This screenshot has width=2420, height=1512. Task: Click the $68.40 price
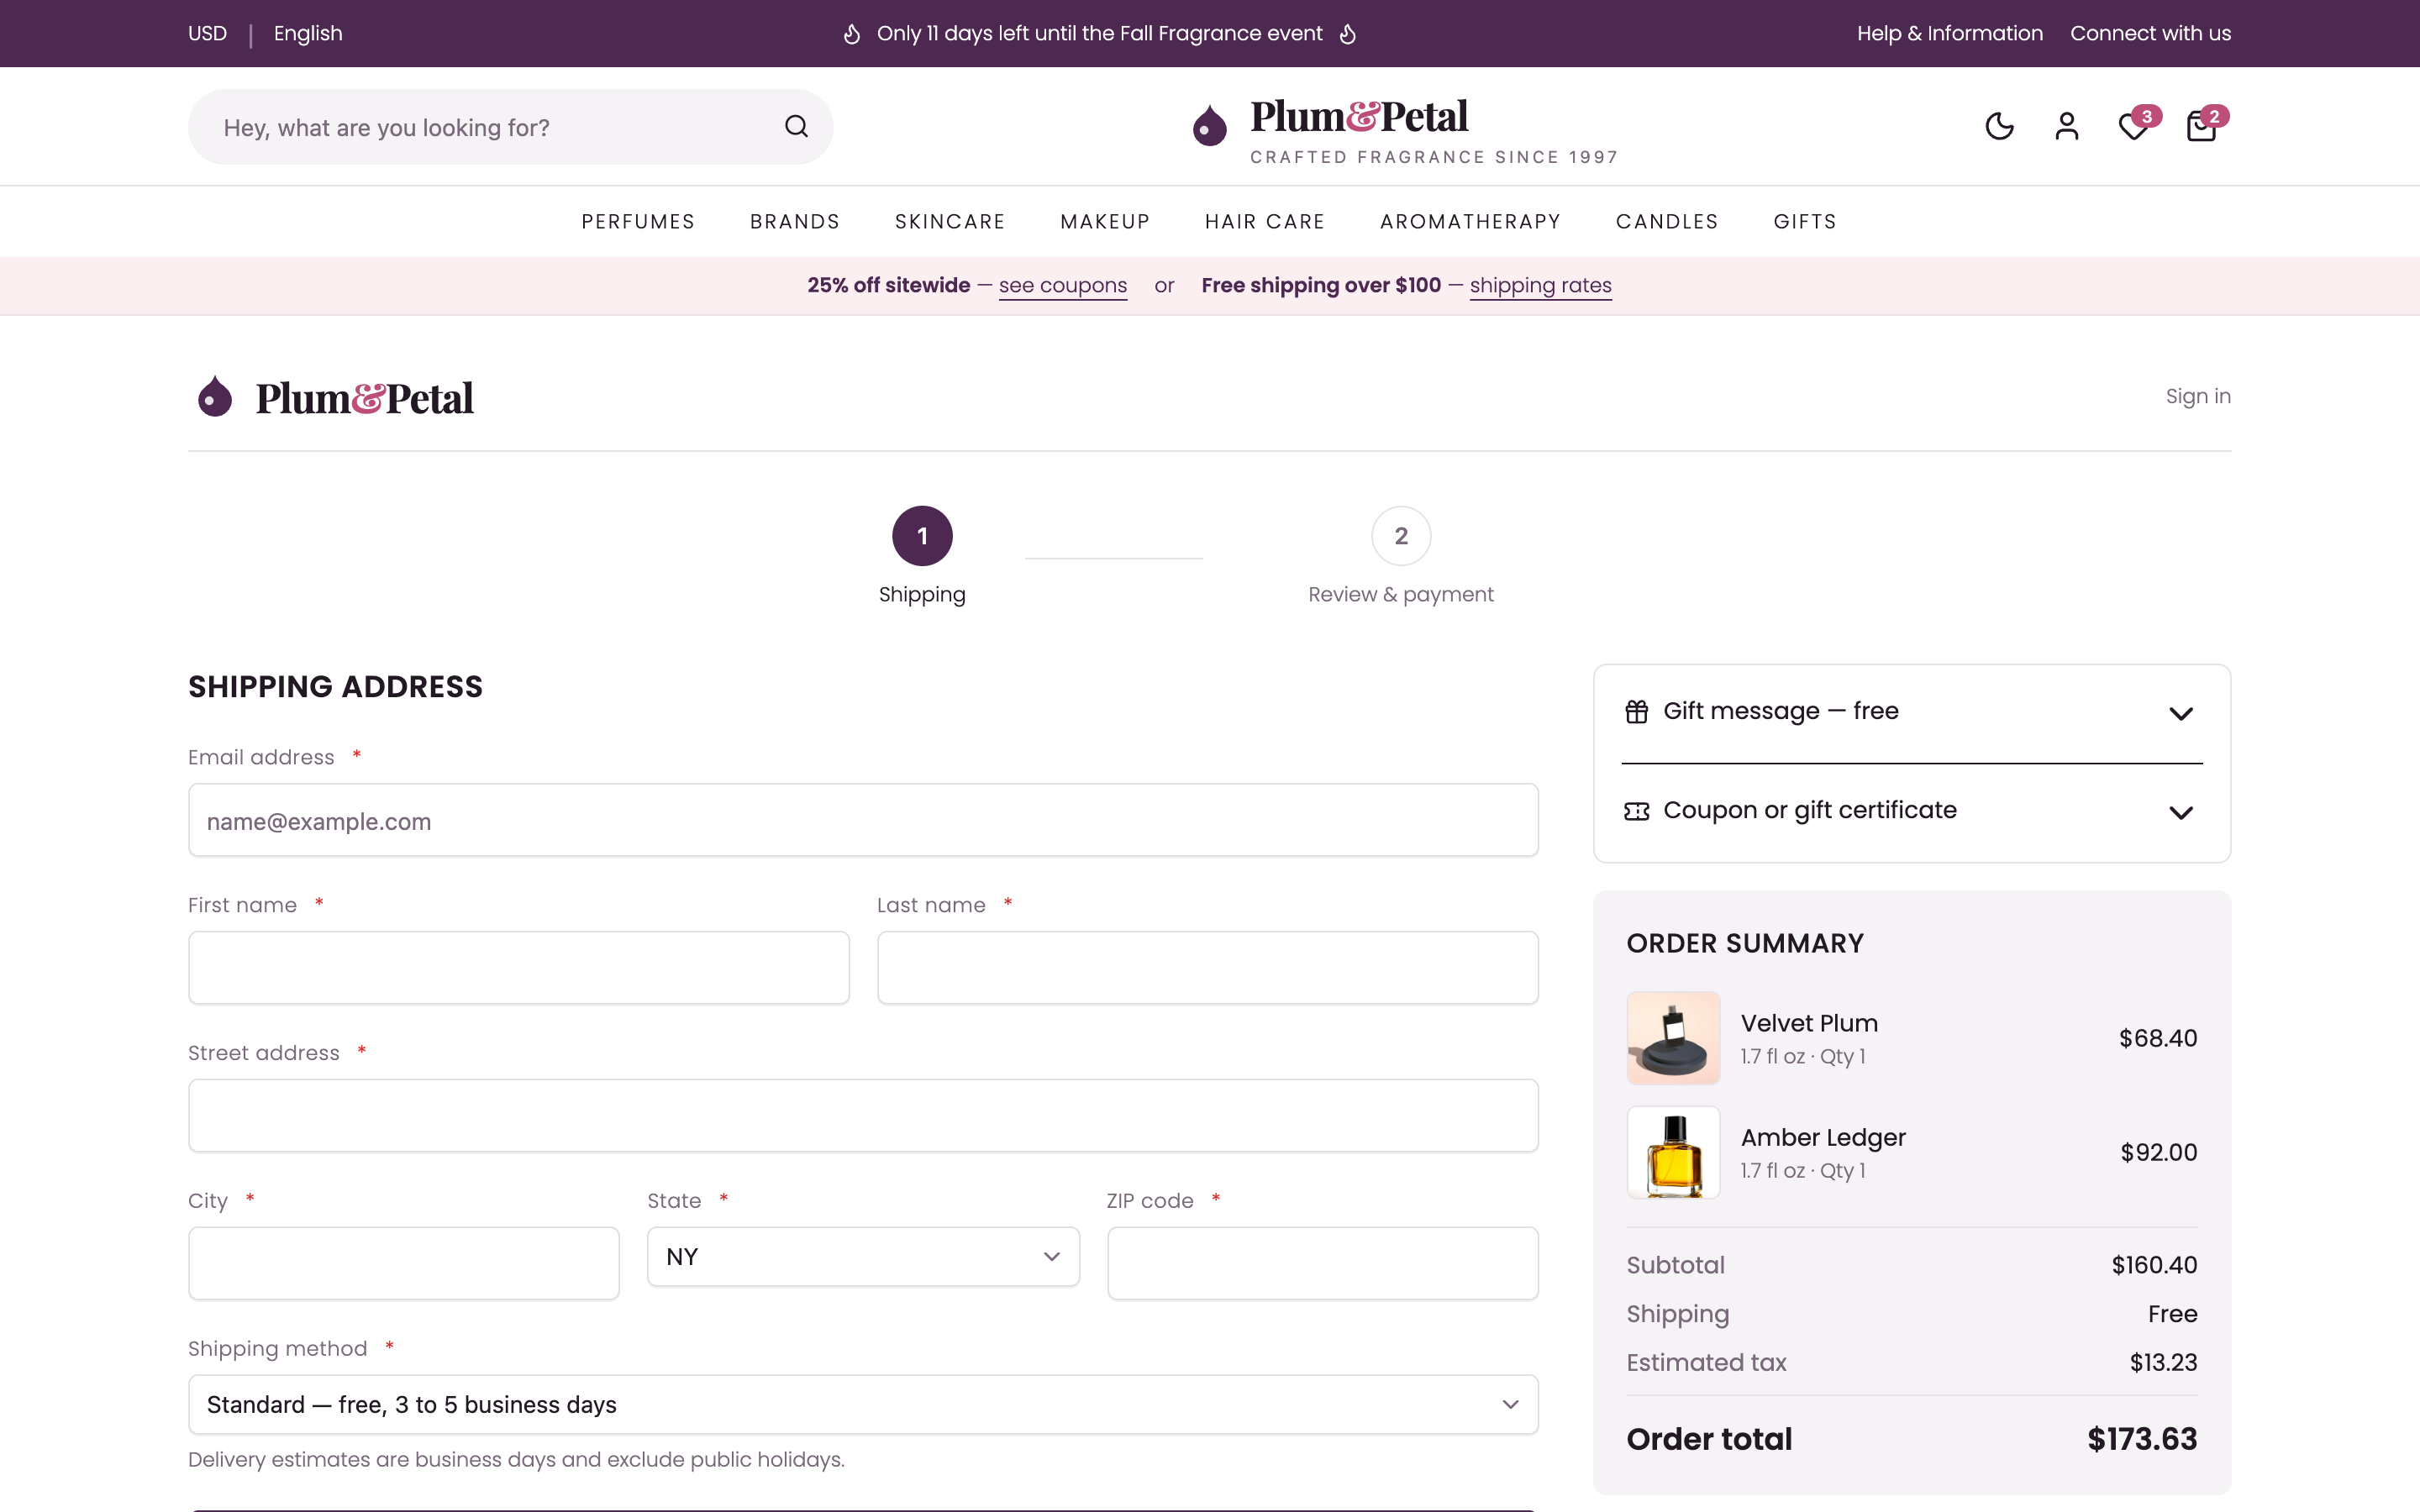point(2158,1038)
